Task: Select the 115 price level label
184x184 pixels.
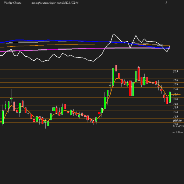Action: (176, 117)
